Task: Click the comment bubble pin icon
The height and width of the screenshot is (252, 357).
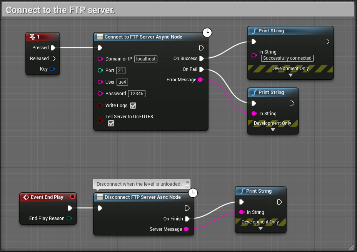Action: click(x=187, y=183)
